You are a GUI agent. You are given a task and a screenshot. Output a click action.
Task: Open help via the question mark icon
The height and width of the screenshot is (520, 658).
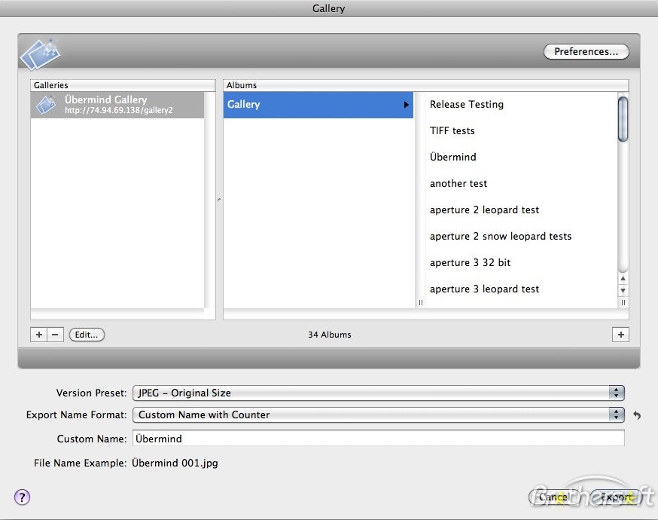[x=22, y=497]
